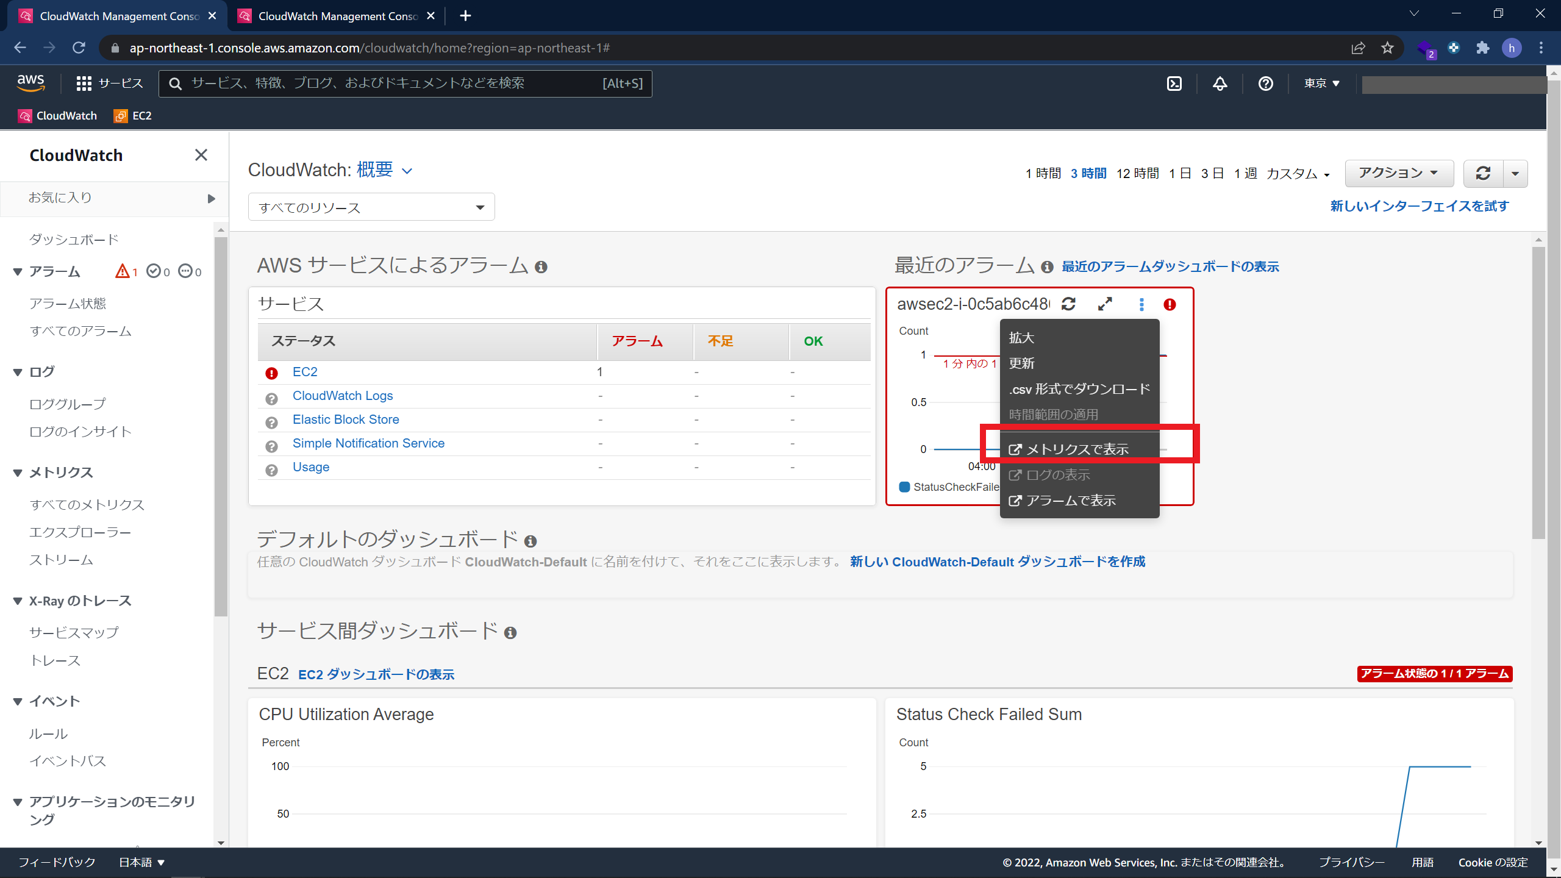Click the insufficient data alarm count icon
1561x878 pixels.
pos(185,271)
